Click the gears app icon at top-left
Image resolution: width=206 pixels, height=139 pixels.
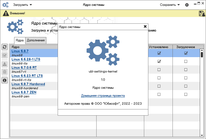tap(6, 5)
